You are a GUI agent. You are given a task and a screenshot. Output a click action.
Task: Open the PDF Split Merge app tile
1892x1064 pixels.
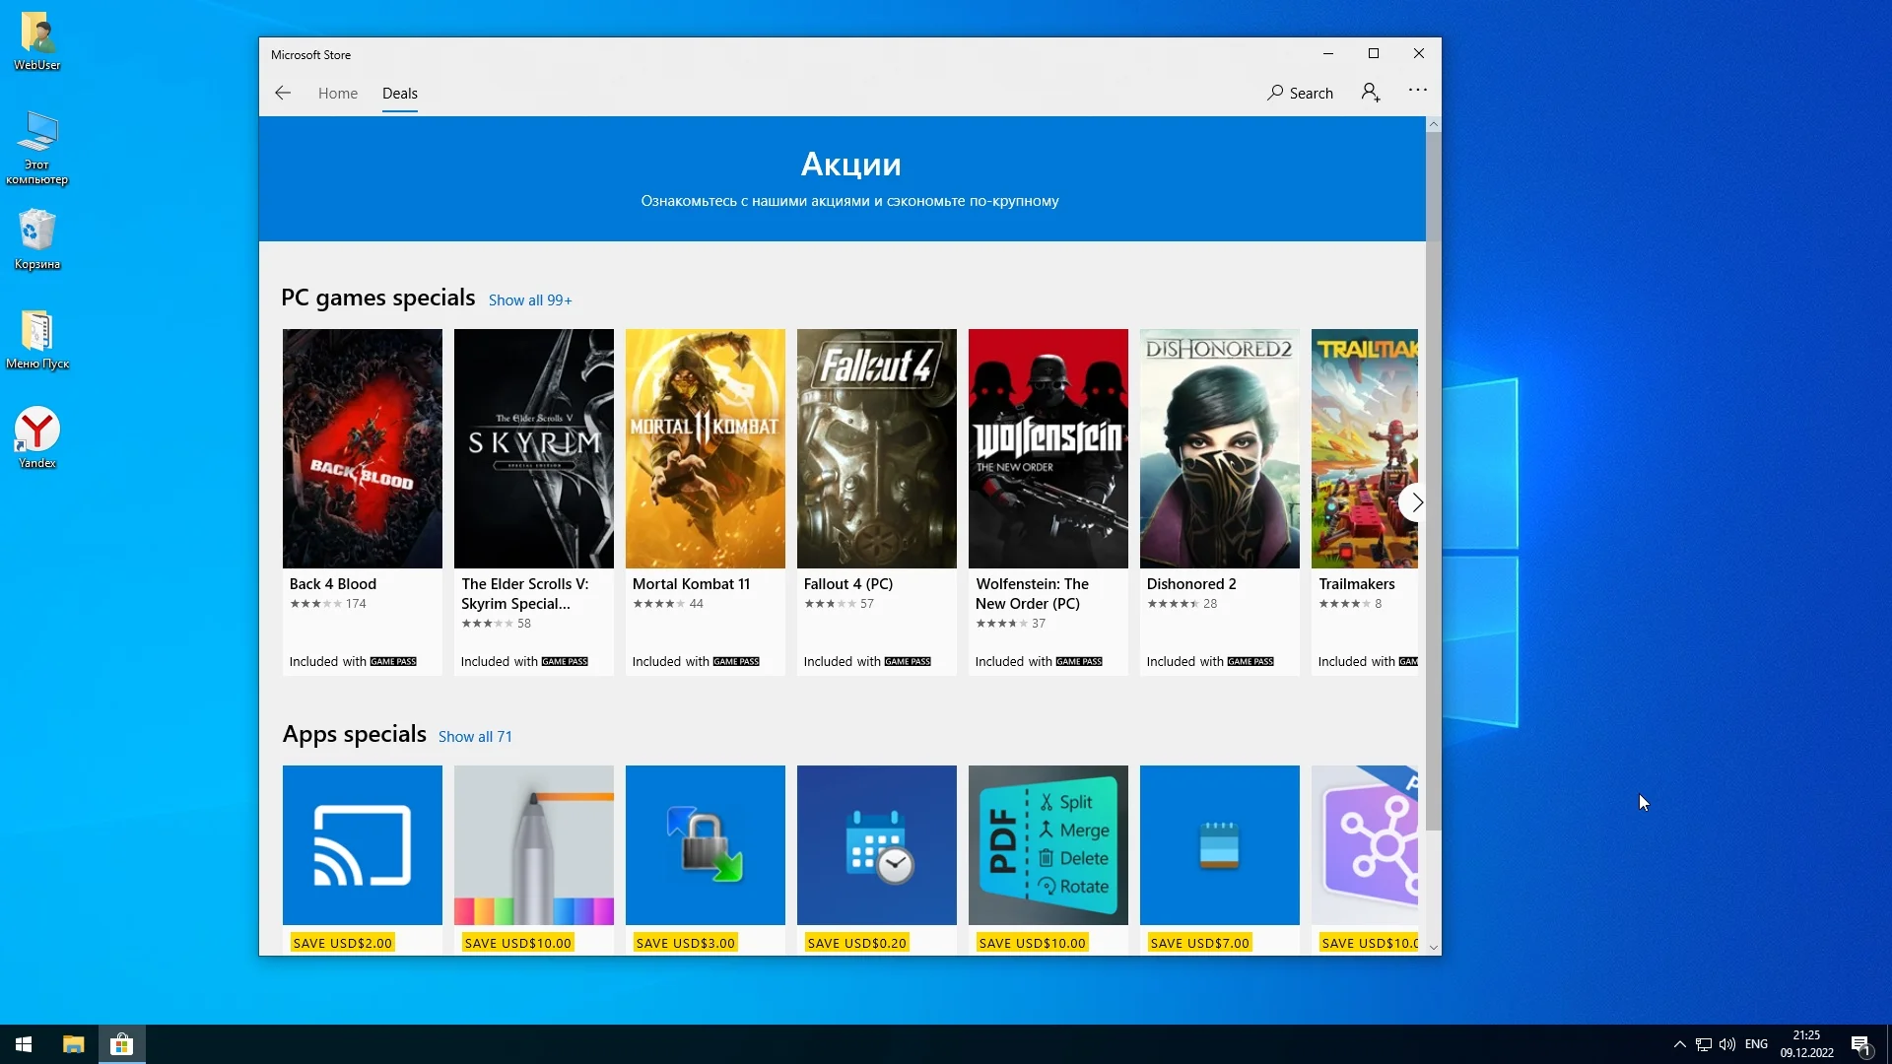[x=1047, y=845]
